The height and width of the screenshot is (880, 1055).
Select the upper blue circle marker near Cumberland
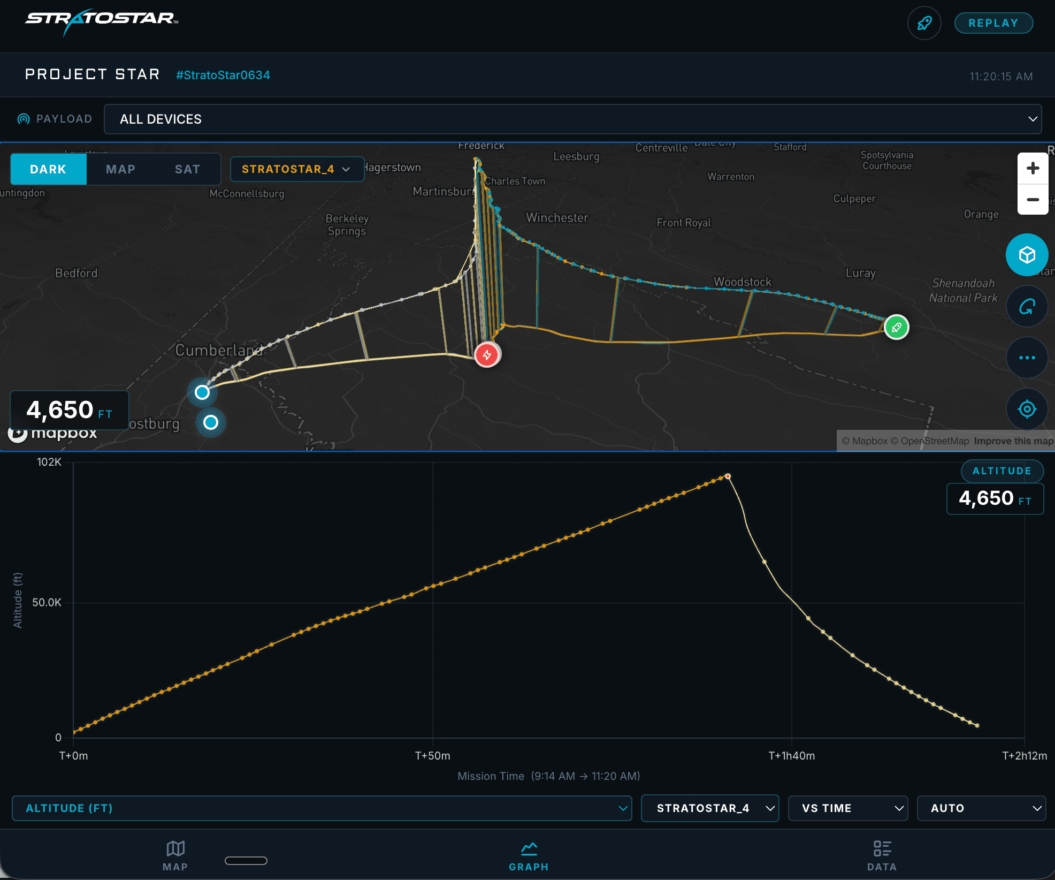[x=202, y=392]
